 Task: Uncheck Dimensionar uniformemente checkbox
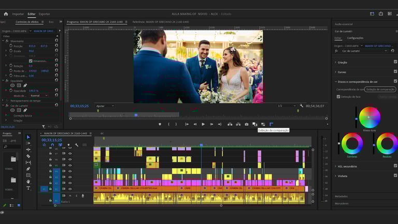[x=31, y=61]
